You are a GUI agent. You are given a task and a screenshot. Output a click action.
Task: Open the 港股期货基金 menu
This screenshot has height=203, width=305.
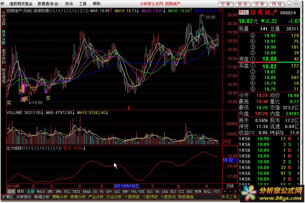21,4
